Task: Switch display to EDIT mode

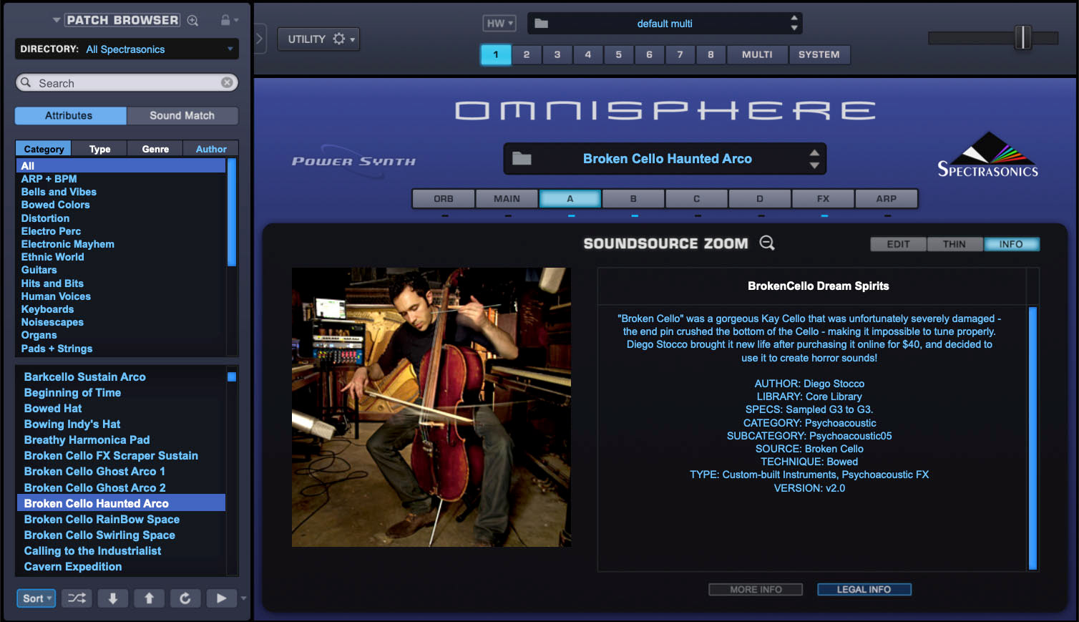Action: click(898, 244)
